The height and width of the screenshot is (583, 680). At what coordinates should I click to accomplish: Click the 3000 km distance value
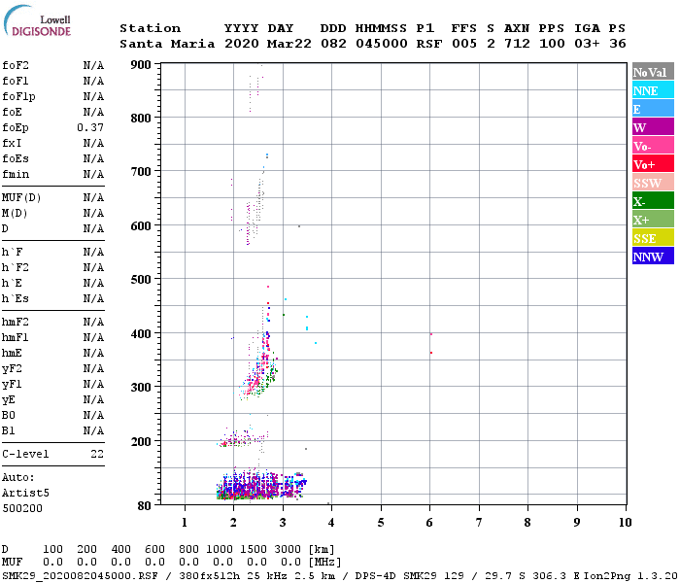click(288, 549)
